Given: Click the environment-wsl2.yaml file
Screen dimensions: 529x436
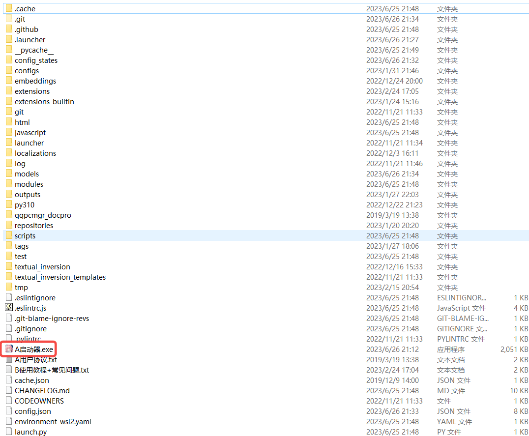Looking at the screenshot, I should (53, 421).
